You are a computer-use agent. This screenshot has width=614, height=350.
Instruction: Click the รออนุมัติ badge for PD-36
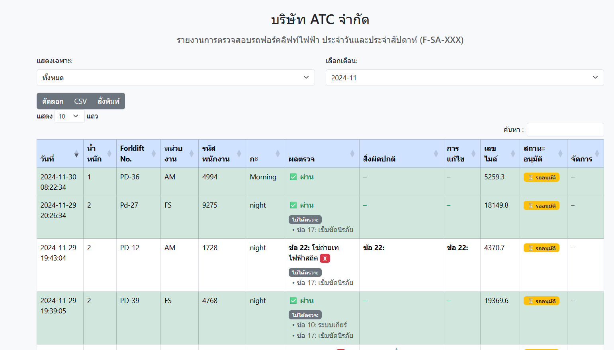(x=541, y=177)
